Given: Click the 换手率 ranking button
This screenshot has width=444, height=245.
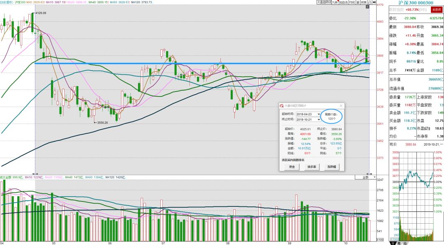Looking at the screenshot, I should point(312,167).
